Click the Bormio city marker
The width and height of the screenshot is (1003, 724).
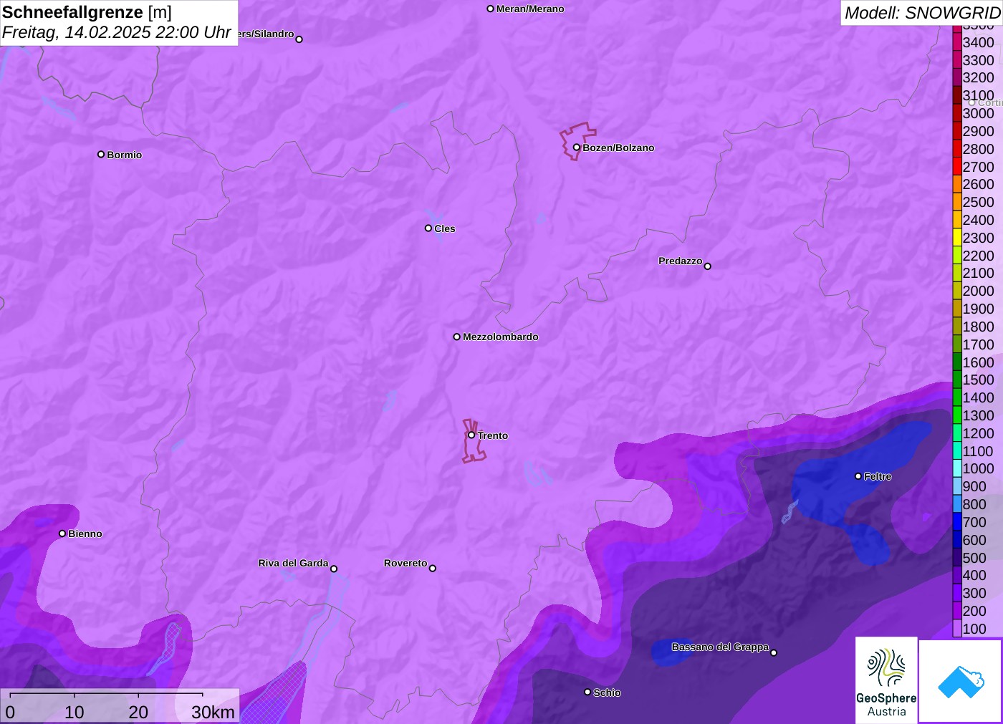coord(101,154)
